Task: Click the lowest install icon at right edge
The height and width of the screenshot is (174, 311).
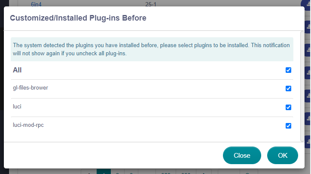Action: [x=308, y=140]
